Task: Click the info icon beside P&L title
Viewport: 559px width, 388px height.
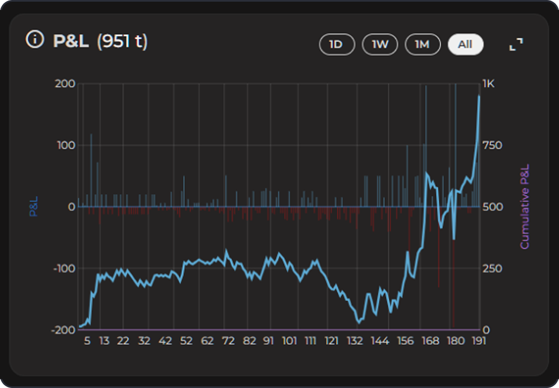Action: [x=35, y=40]
